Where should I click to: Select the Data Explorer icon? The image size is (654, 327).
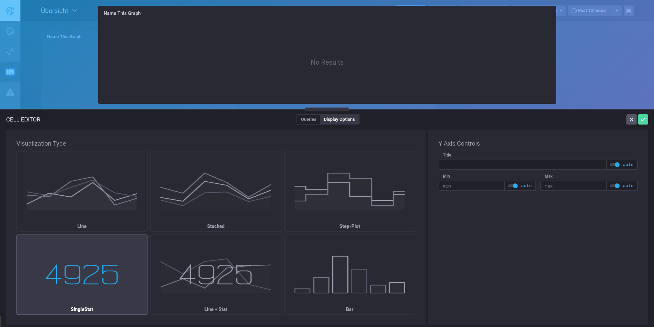[10, 51]
